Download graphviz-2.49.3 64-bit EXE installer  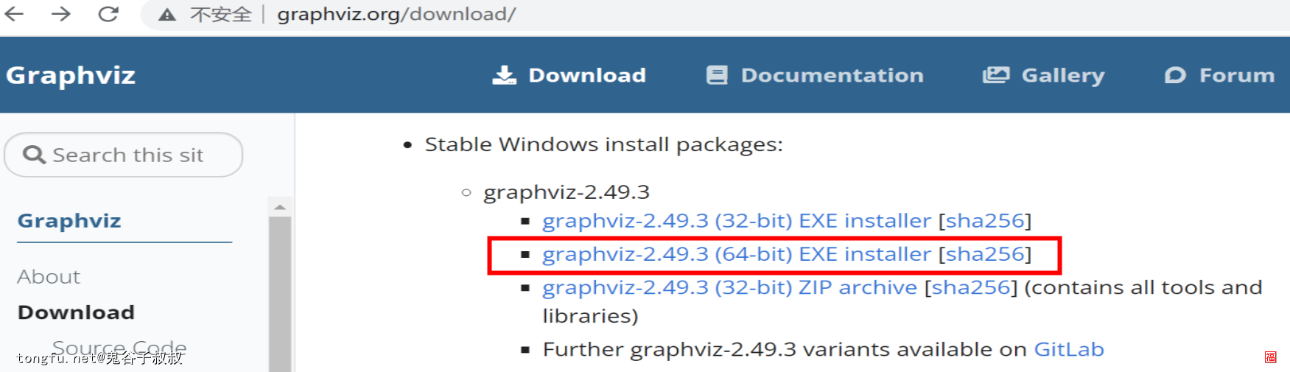coord(737,254)
